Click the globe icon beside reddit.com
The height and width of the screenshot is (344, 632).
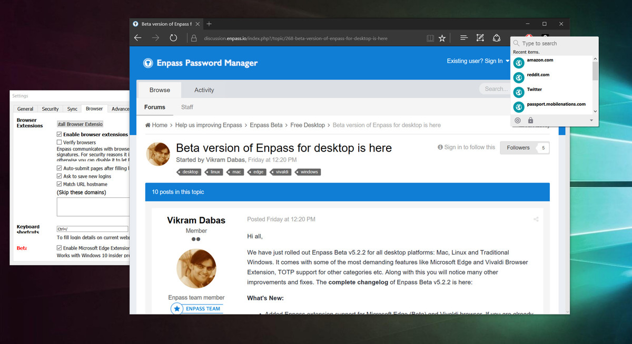519,78
